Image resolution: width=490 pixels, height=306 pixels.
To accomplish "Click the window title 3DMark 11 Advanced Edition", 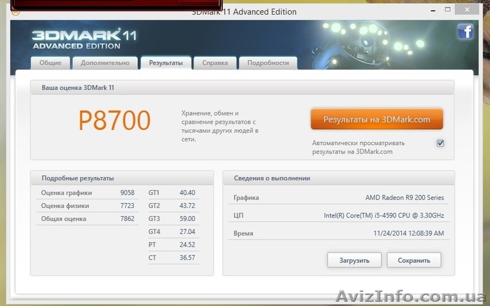I will pyautogui.click(x=244, y=12).
